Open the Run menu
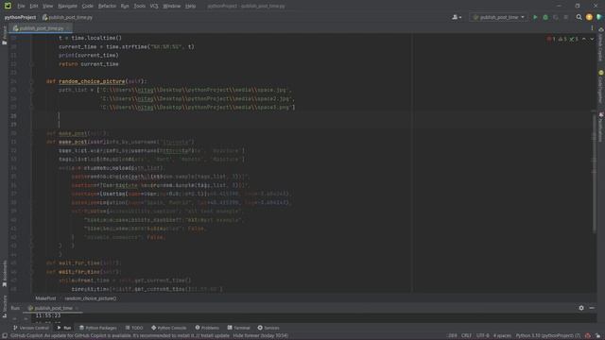Image resolution: width=605 pixels, height=340 pixels. (125, 6)
